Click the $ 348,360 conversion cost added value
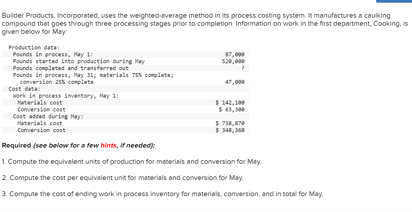412x212 pixels. 230,130
